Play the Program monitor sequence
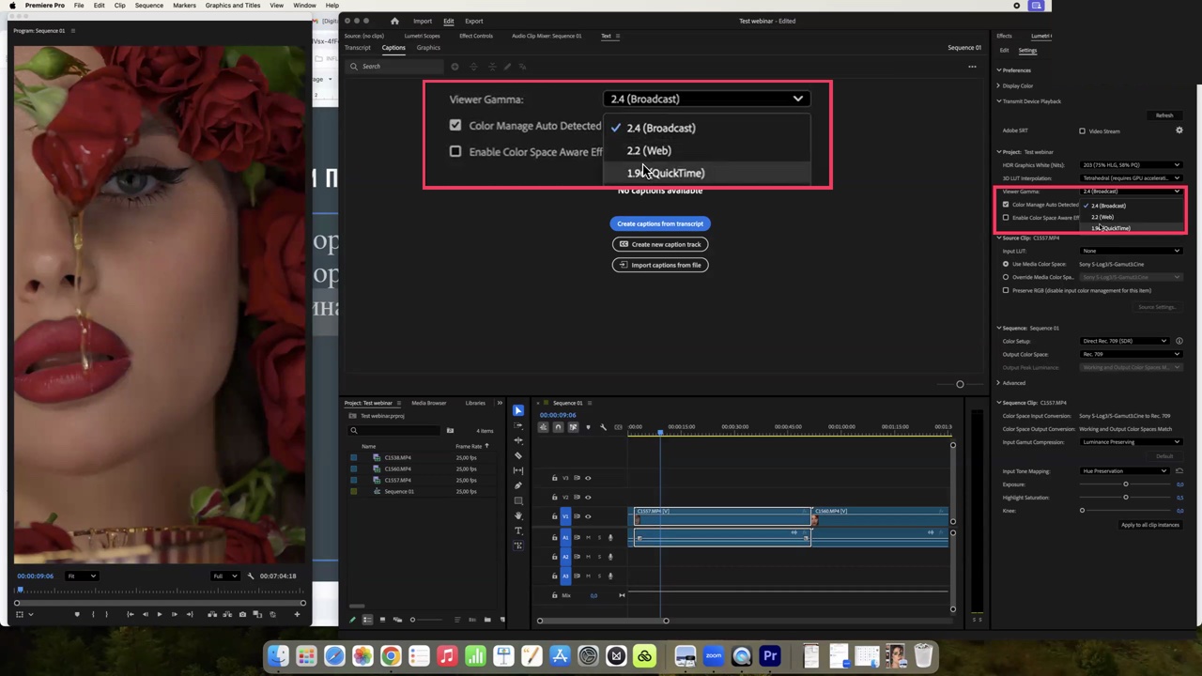Image resolution: width=1202 pixels, height=676 pixels. tap(160, 614)
